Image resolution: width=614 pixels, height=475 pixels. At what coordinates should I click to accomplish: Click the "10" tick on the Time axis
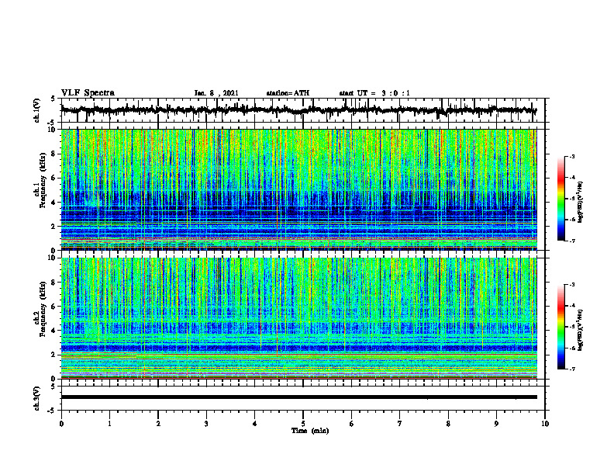point(545,424)
